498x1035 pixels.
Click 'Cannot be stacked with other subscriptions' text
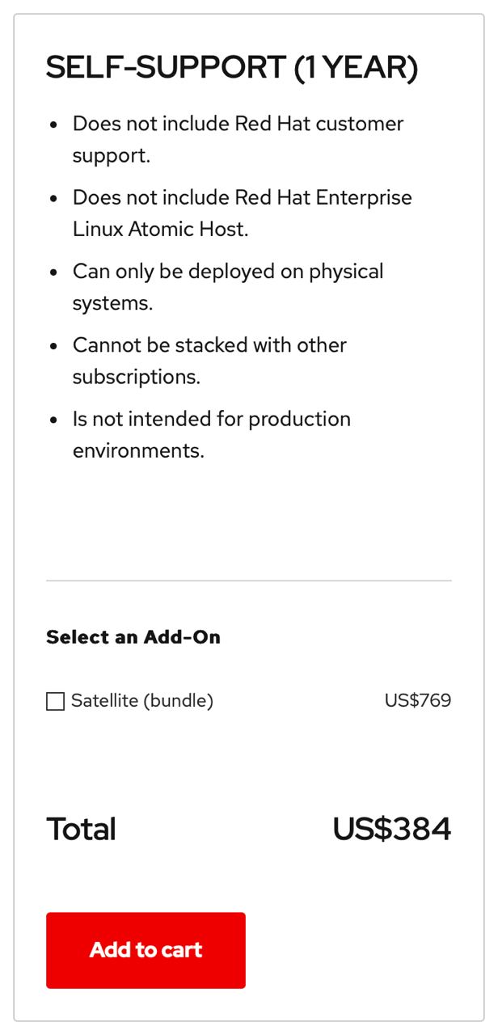coord(209,361)
